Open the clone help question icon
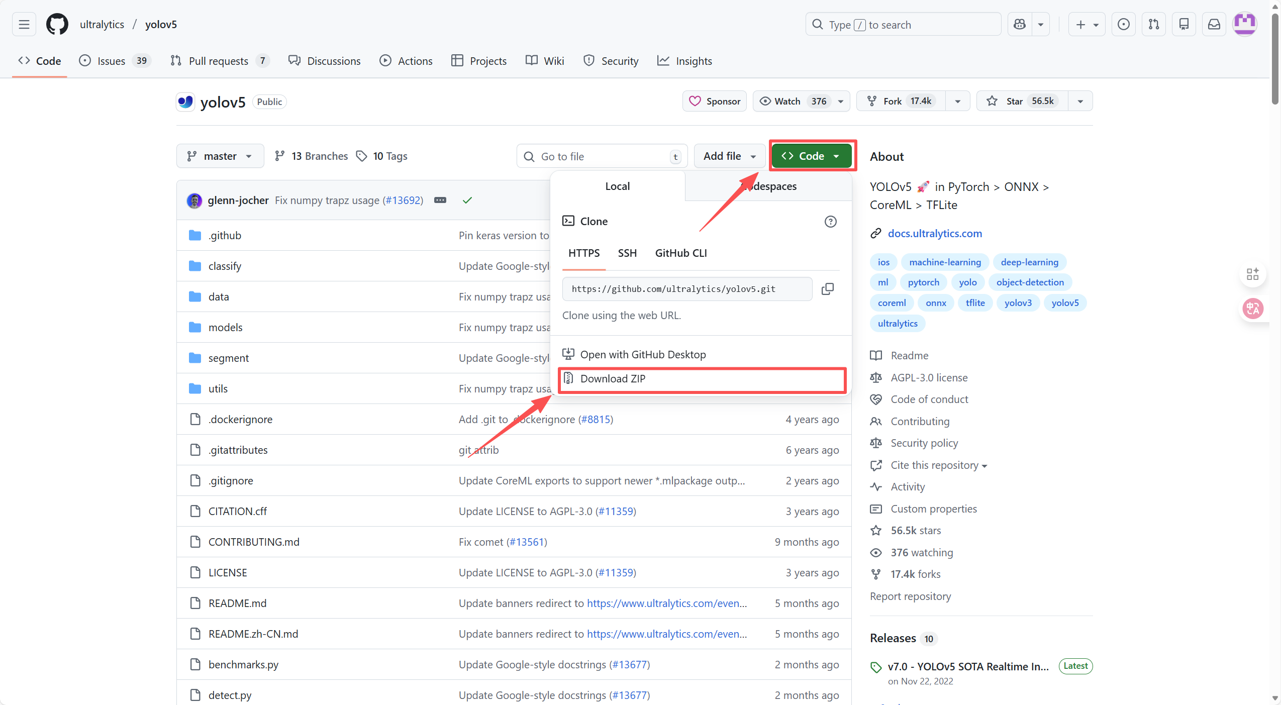 point(830,222)
